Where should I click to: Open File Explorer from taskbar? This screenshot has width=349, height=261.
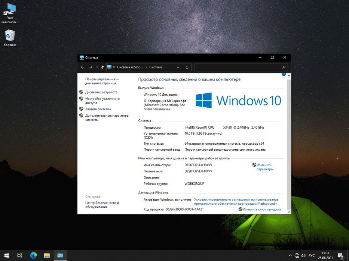[x=47, y=255]
